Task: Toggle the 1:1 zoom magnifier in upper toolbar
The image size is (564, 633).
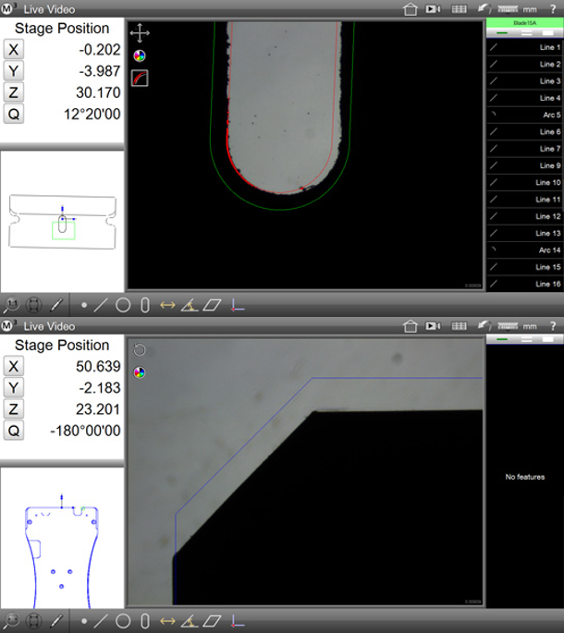Action: (x=12, y=305)
